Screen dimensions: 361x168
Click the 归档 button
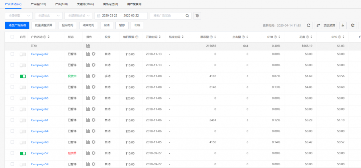tap(137, 25)
